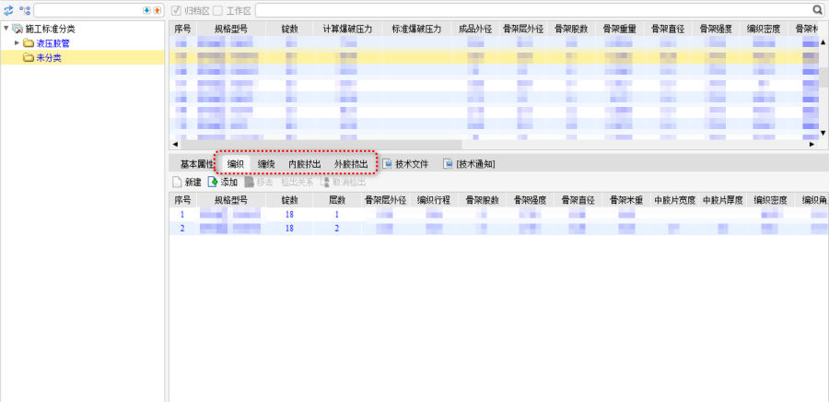Screen dimensions: 829x402
Task: Click the 编织行程 column header
Action: tap(434, 200)
